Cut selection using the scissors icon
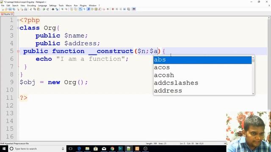Image resolution: width=271 pixels, height=152 pixels. pyautogui.click(x=31, y=9)
